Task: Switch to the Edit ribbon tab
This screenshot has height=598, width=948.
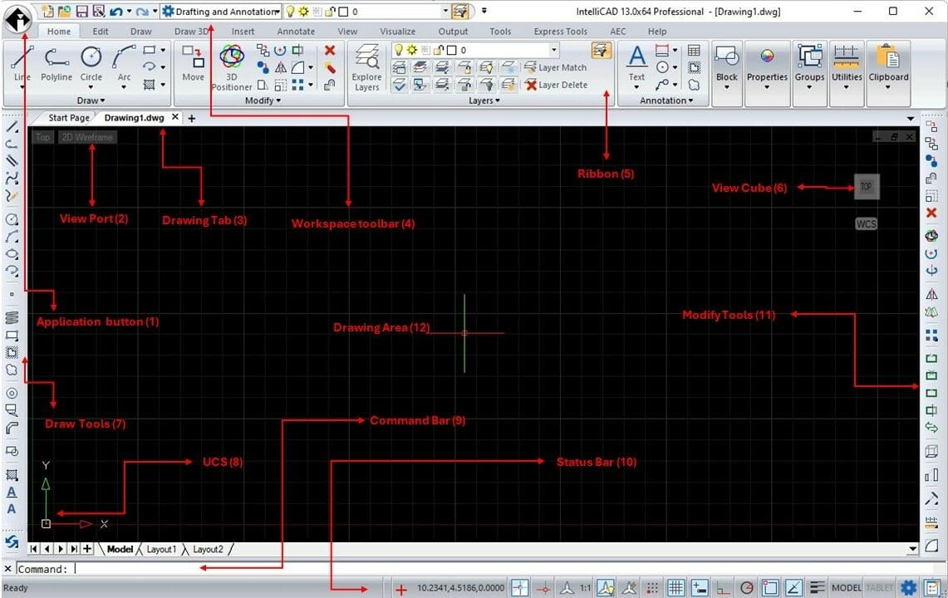Action: click(x=101, y=31)
